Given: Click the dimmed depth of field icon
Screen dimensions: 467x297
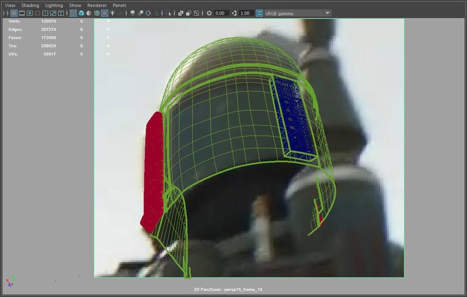Looking at the screenshot, I should click(156, 13).
